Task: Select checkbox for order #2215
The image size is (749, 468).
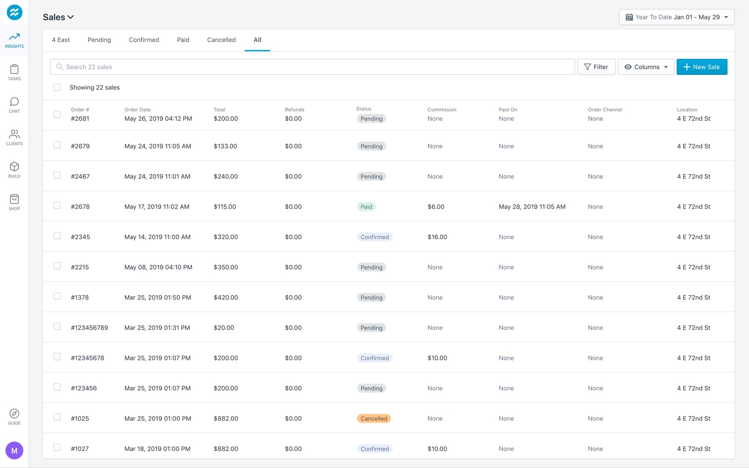Action: [x=57, y=266]
